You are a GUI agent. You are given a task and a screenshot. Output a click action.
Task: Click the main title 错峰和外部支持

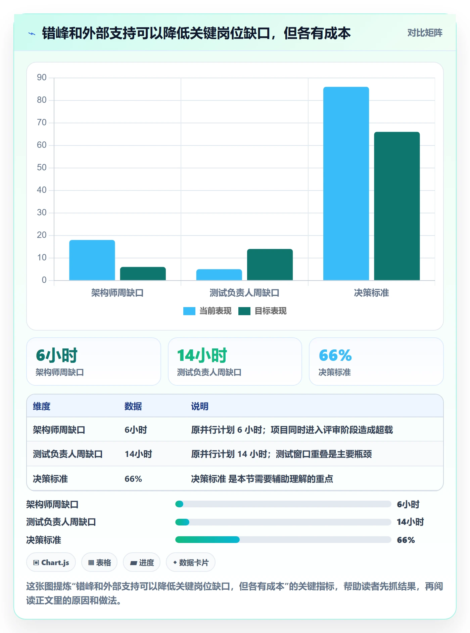[196, 33]
